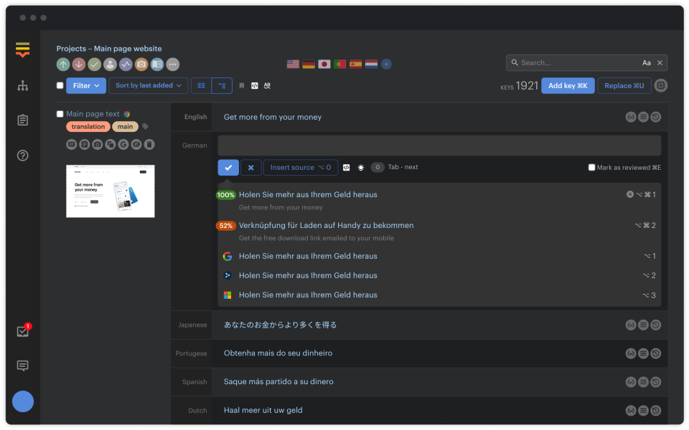Image resolution: width=689 pixels, height=430 pixels.
Task: Toggle the select-all checkbox beside Filter
Action: 60,85
